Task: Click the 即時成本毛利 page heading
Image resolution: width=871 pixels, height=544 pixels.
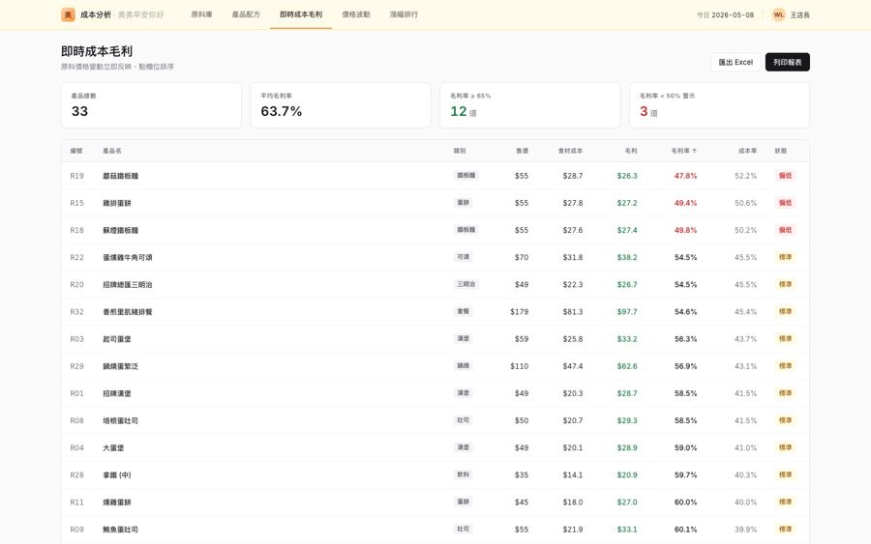Action: (97, 51)
